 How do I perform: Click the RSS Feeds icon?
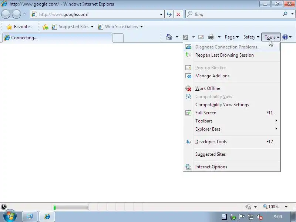[x=185, y=37]
